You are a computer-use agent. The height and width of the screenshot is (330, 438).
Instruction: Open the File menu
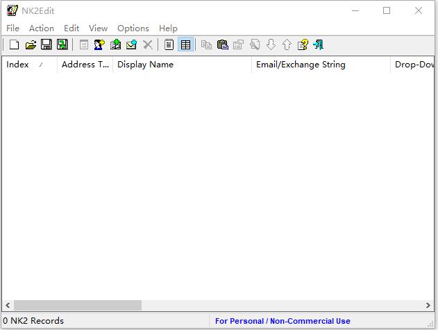pyautogui.click(x=13, y=28)
